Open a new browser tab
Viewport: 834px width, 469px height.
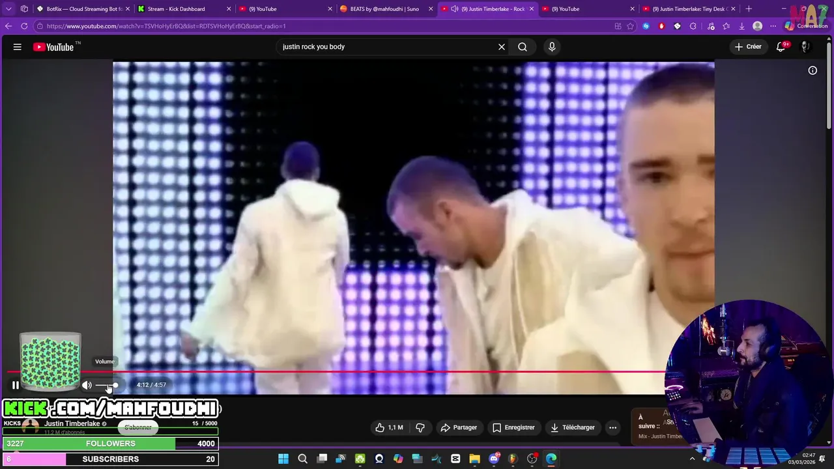[749, 9]
